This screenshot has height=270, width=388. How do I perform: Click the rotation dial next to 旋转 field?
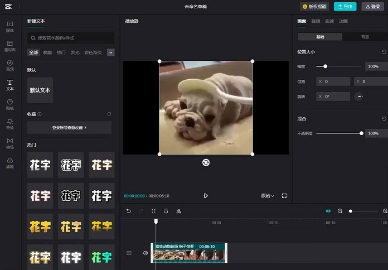[359, 97]
